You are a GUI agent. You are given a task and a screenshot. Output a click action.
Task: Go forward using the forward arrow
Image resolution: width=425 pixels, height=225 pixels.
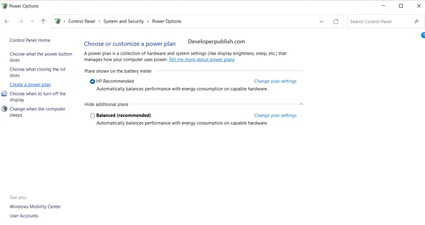pos(21,22)
